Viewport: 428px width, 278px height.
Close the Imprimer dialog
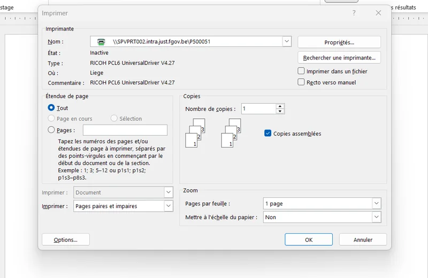coord(378,13)
